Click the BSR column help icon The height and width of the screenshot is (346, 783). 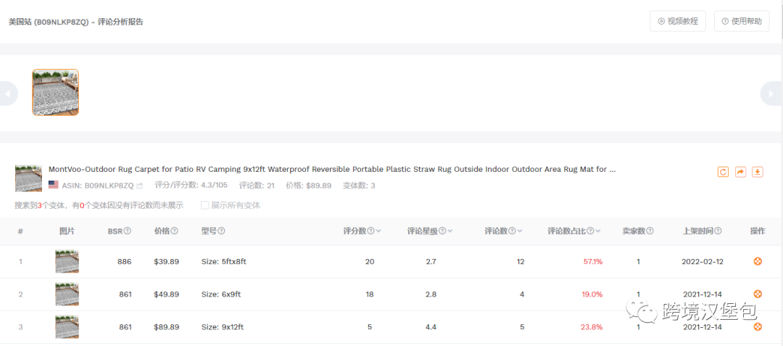coord(128,231)
